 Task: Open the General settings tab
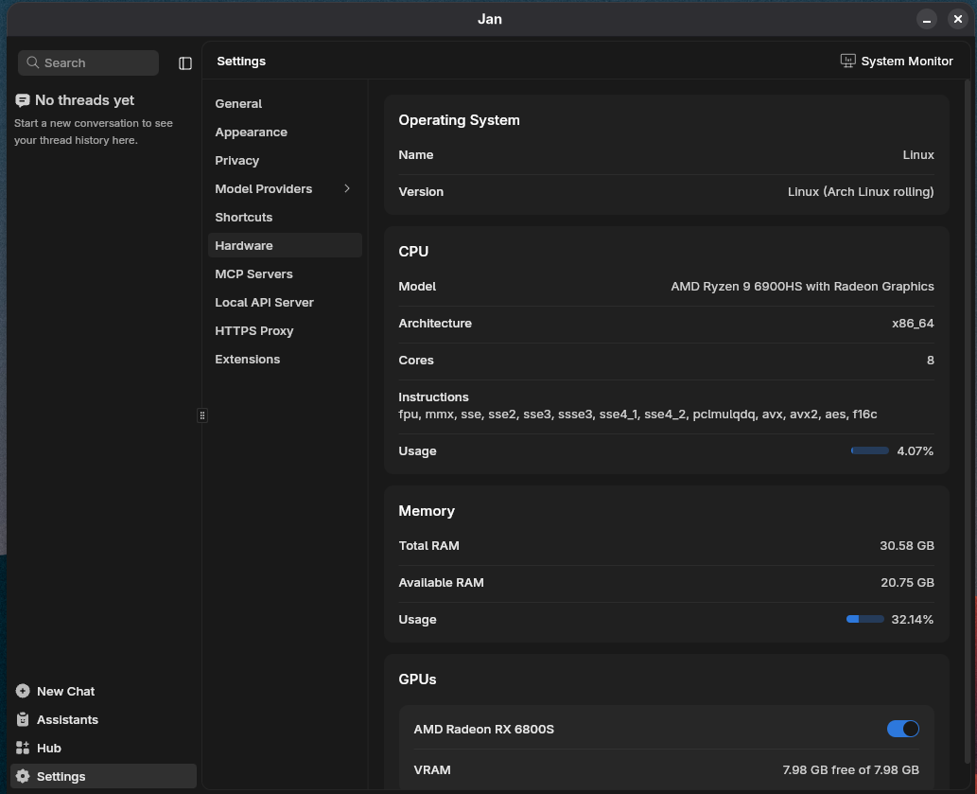(238, 104)
